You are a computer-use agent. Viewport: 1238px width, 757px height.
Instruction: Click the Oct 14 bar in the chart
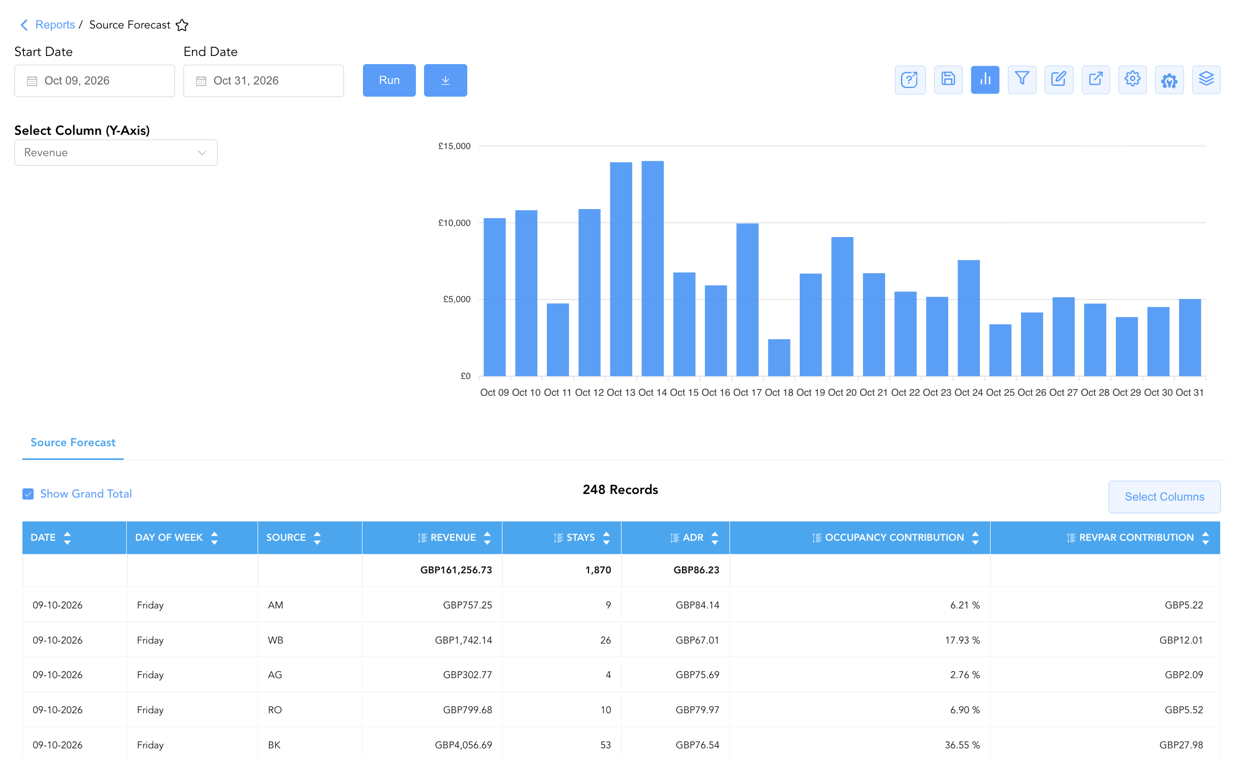point(653,269)
